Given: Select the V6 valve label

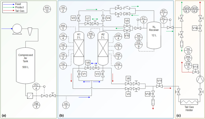Looking at the screenshot, I should pyautogui.click(x=128, y=78).
